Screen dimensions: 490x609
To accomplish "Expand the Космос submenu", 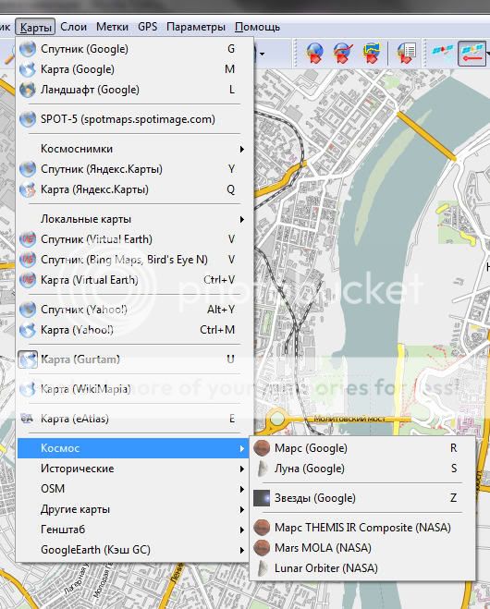I will coord(133,448).
